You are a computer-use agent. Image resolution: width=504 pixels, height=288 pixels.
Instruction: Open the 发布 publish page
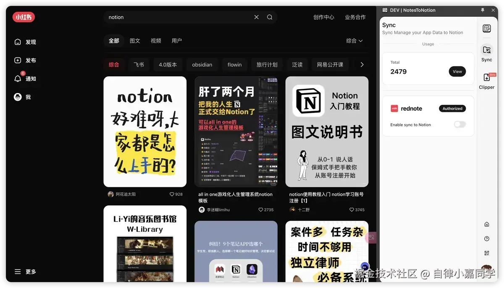[x=25, y=60]
